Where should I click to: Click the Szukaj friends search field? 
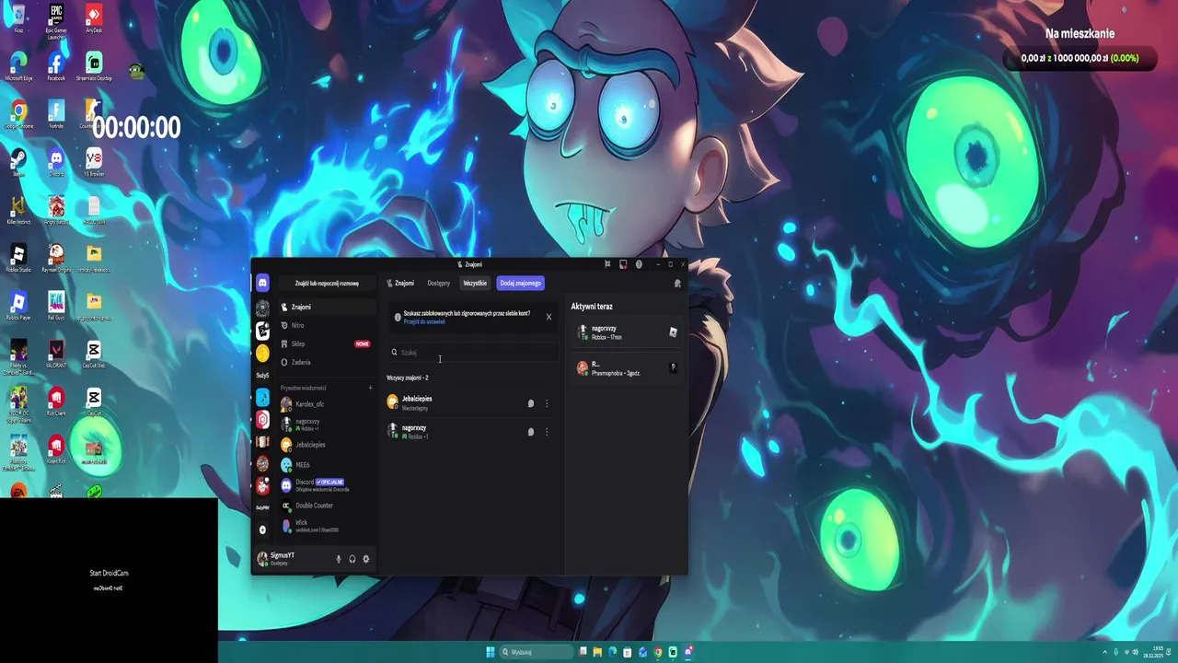click(x=473, y=352)
